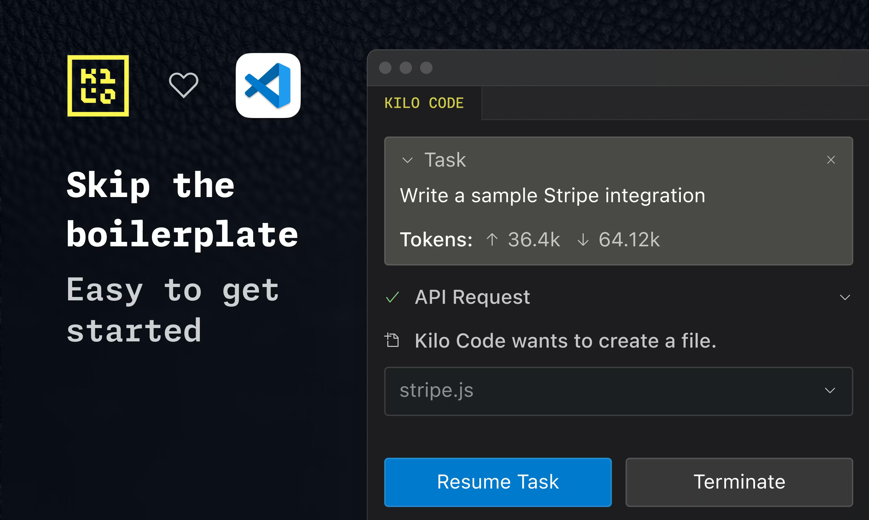The width and height of the screenshot is (869, 520).
Task: Click the first window control dot
Action: tap(385, 68)
